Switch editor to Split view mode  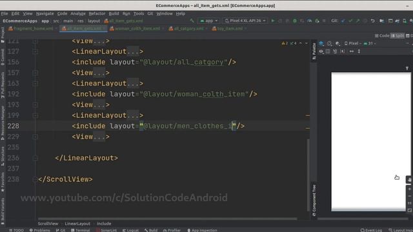(398, 35)
